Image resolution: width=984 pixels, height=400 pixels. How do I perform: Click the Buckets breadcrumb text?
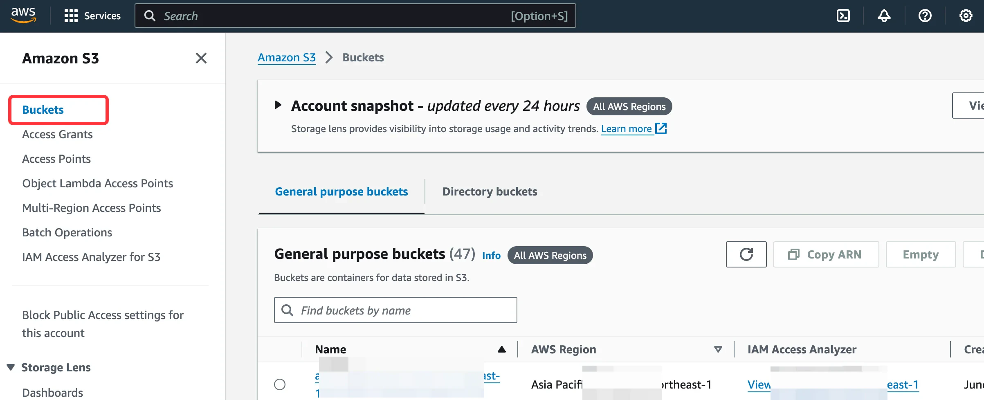pyautogui.click(x=363, y=57)
